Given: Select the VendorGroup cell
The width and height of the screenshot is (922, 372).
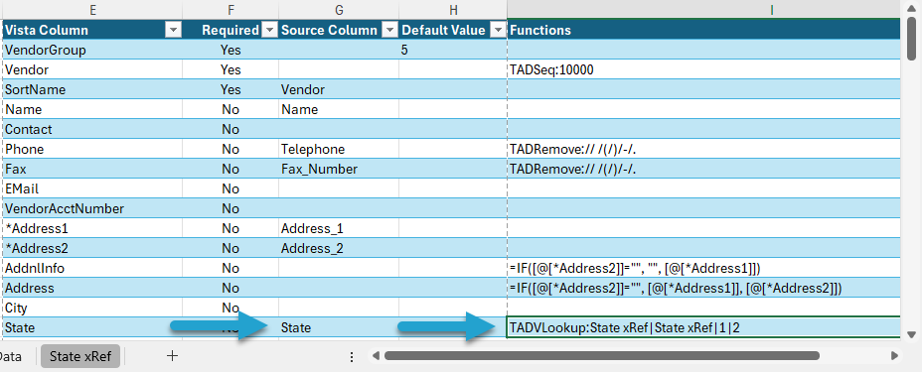Looking at the screenshot, I should [92, 50].
